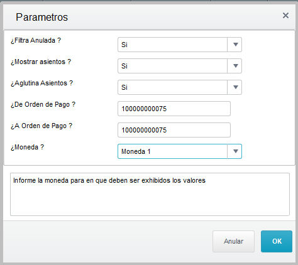Screen dimensions: 298x265
Task: Focus the De Orden de Pago input
Action: [x=174, y=109]
